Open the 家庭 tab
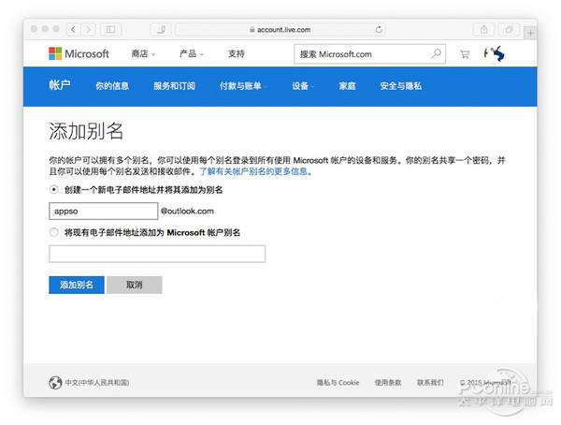The height and width of the screenshot is (425, 561). click(348, 86)
